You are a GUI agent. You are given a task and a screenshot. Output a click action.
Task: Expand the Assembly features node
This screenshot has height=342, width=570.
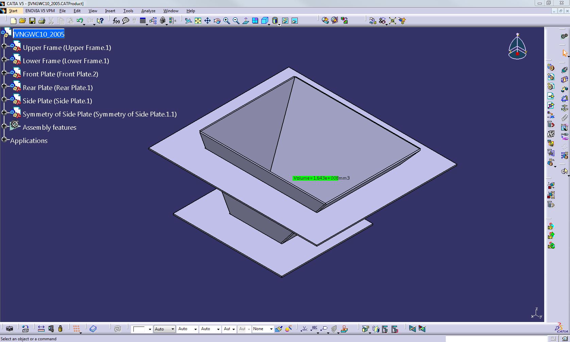pos(4,126)
